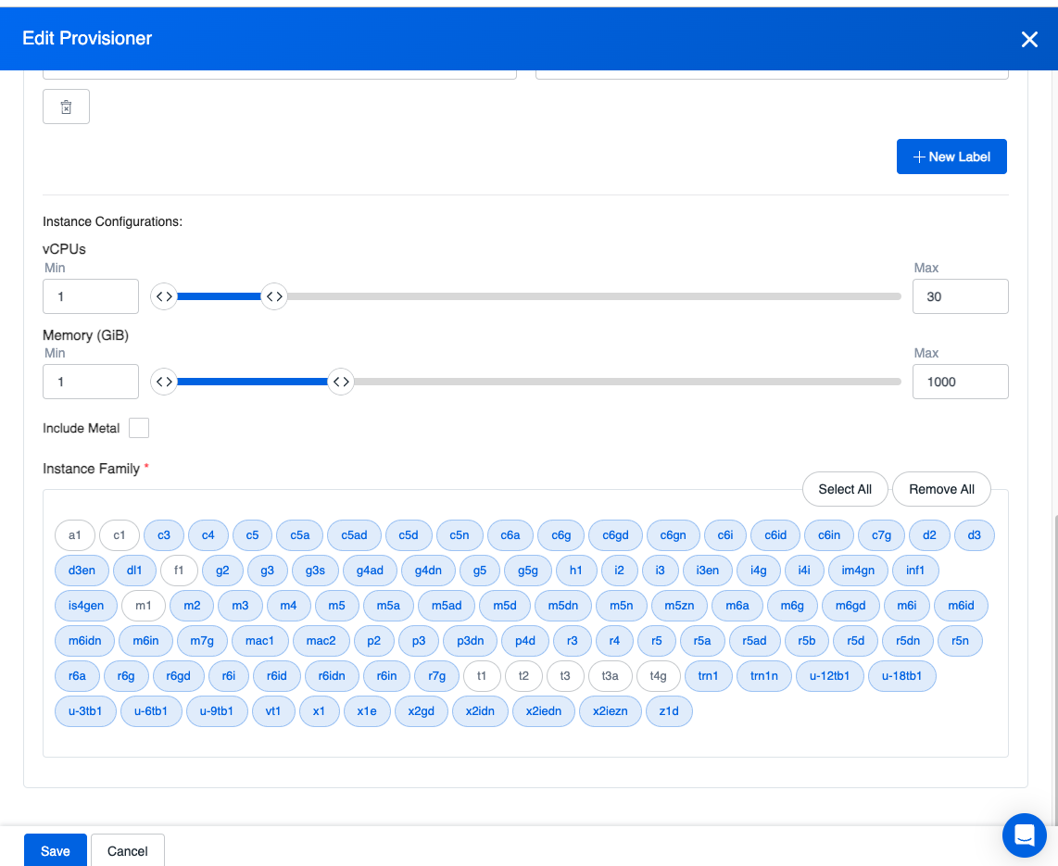Enable the a1 instance family chip

75,534
